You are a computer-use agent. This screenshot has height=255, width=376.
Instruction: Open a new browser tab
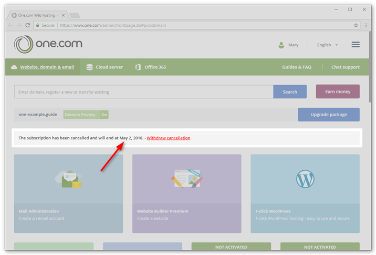75,16
